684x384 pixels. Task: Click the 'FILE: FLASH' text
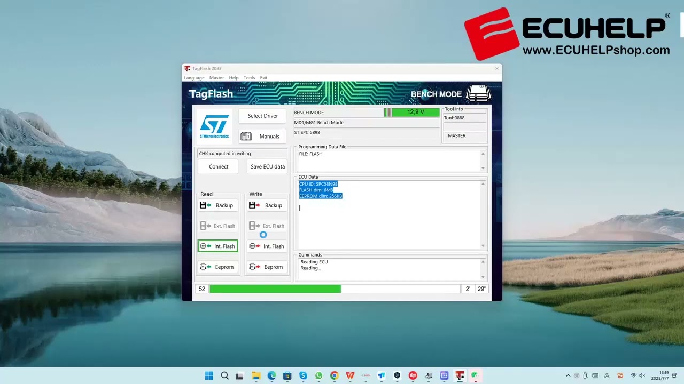[x=310, y=154]
